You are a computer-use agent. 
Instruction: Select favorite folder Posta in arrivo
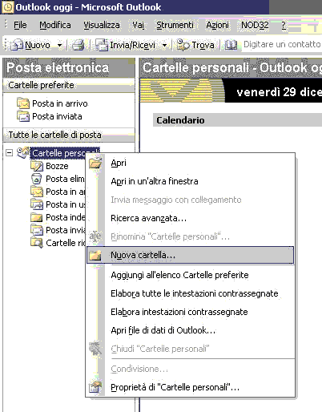pyautogui.click(x=60, y=103)
